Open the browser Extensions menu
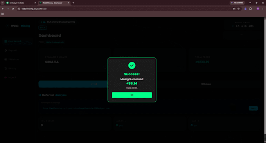This screenshot has width=266, height=143. click(x=250, y=9)
